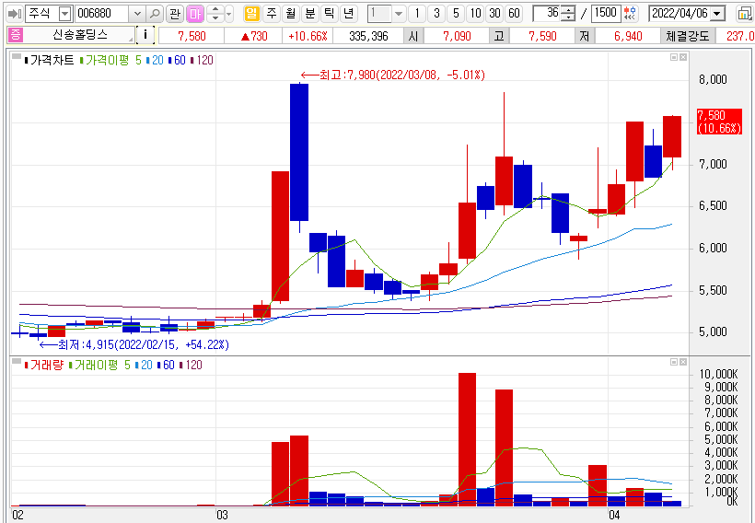Click the red 7,580 price tag on axis

point(719,122)
